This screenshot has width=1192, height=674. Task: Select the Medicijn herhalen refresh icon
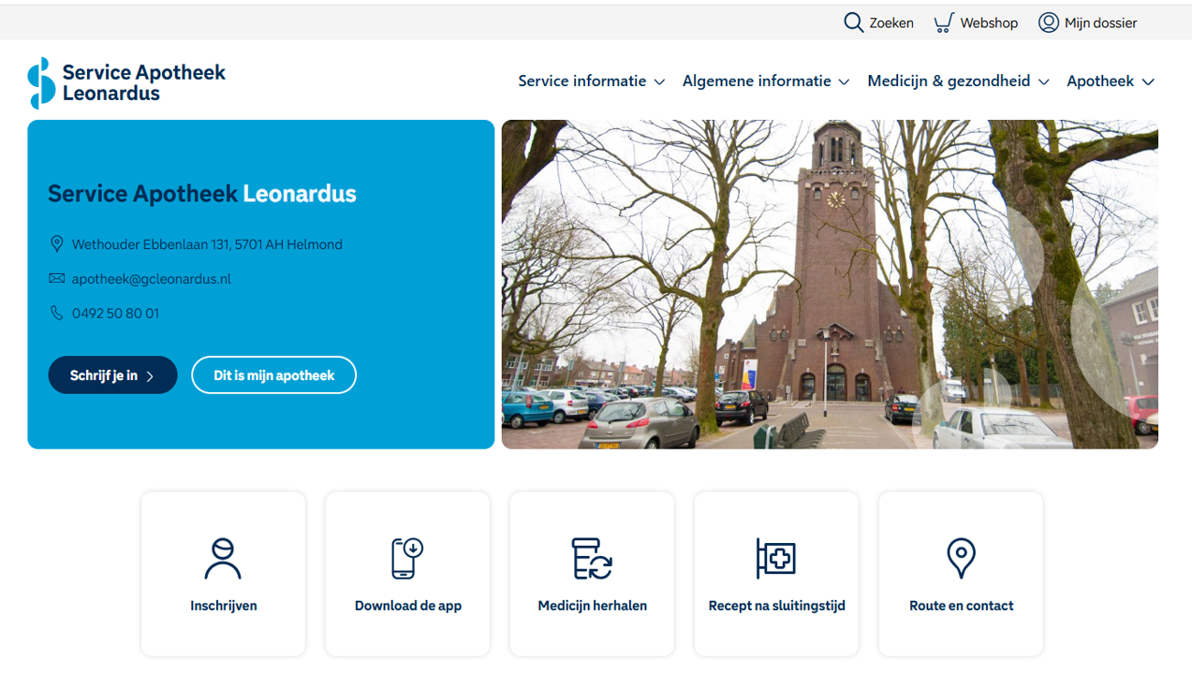click(592, 559)
